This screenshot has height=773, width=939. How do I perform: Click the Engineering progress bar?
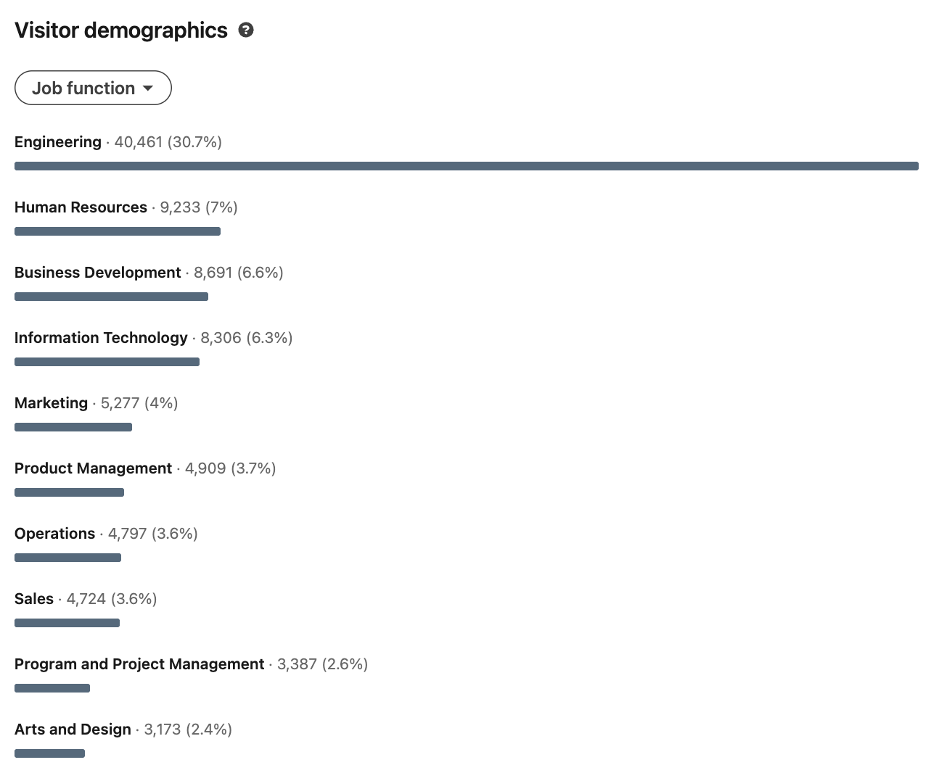[467, 165]
